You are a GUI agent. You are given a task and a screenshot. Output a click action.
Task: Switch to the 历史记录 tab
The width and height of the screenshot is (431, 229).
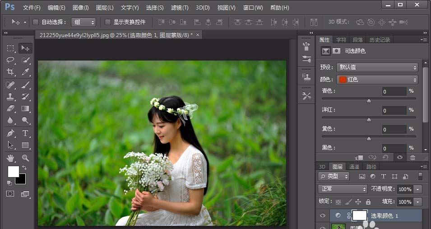coord(380,40)
